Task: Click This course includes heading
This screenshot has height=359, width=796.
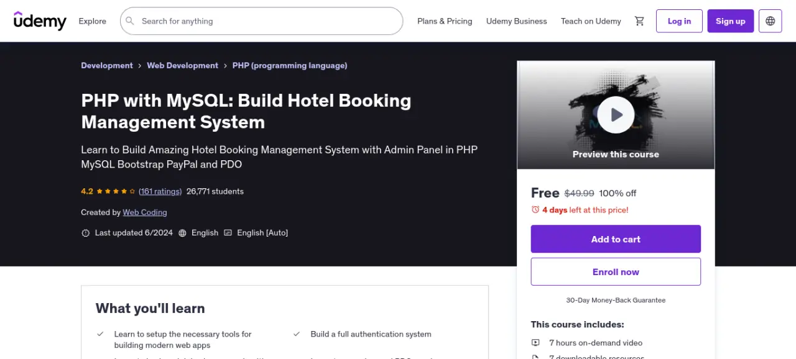Action: (x=577, y=324)
